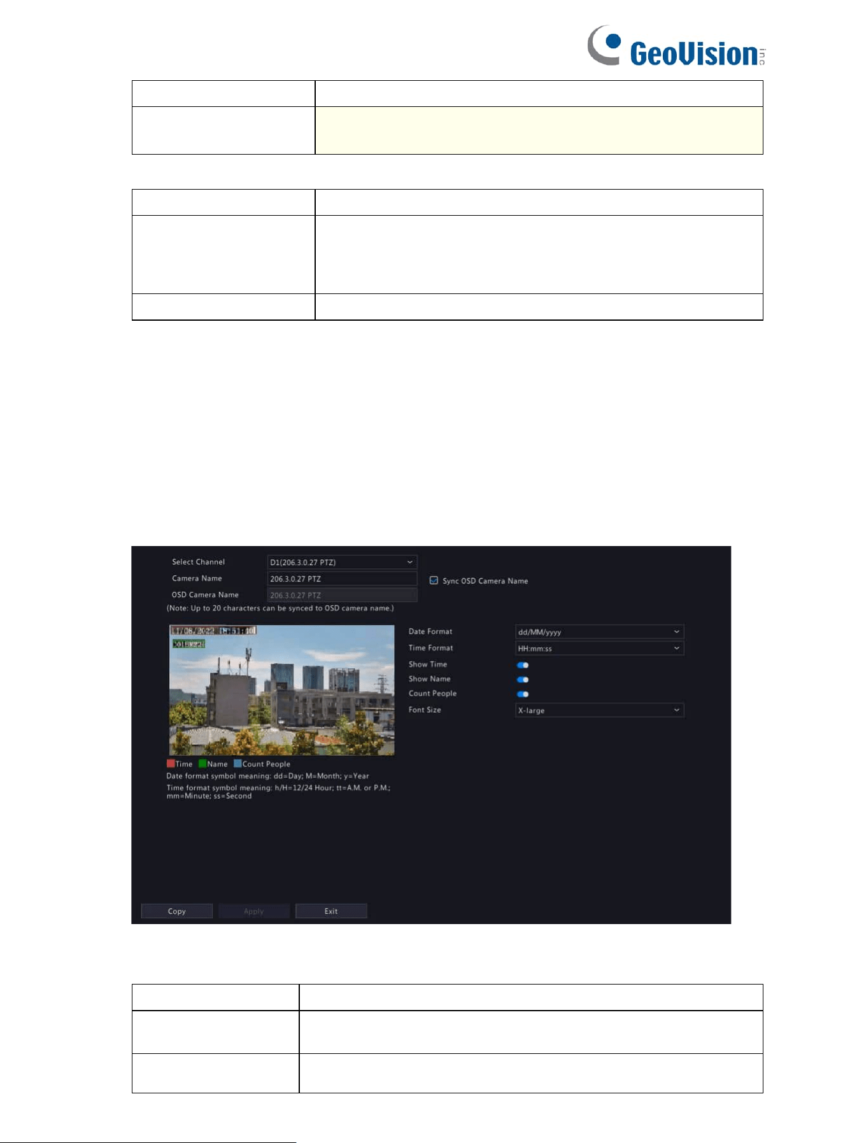Click the Exit button
The width and height of the screenshot is (843, 1143).
[331, 911]
